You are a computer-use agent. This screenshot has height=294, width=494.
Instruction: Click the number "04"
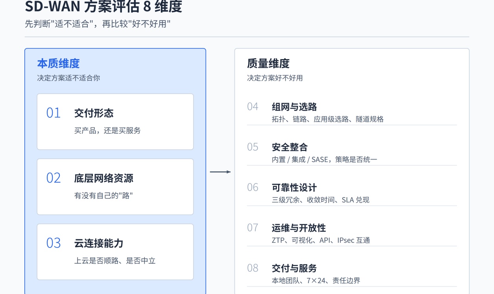tap(253, 106)
